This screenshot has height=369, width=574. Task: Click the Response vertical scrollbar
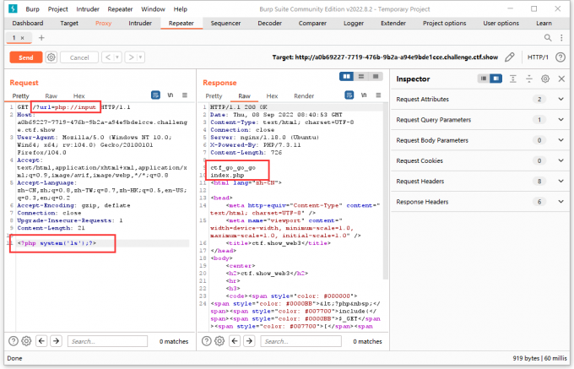[x=385, y=190]
